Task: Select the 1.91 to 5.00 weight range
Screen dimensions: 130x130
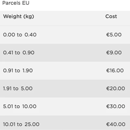Action: coord(18,88)
